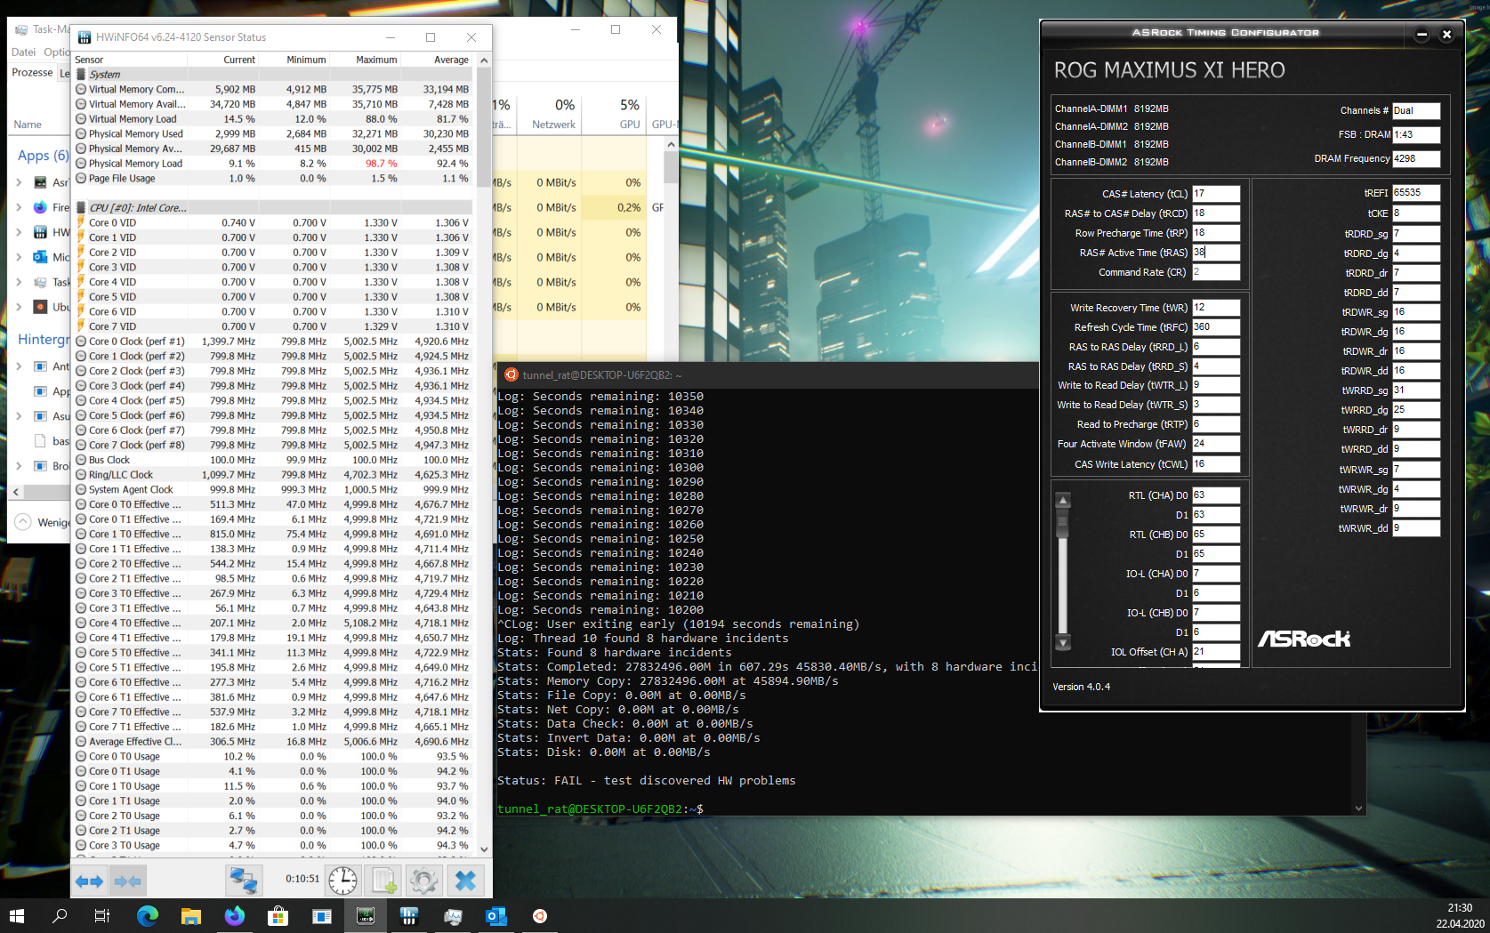Screen dimensions: 1490x933
Task: Click the CAS# Latency (tCL) field
Action: coord(1215,194)
